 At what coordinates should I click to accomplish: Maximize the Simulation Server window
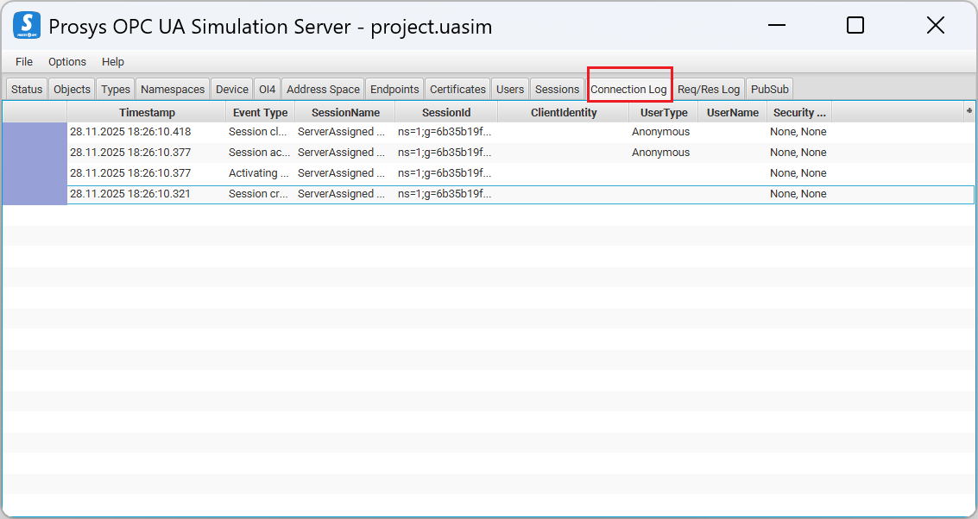(855, 25)
